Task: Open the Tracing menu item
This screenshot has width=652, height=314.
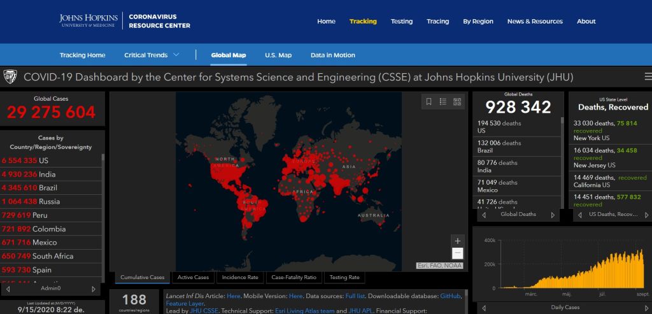Action: 438,21
